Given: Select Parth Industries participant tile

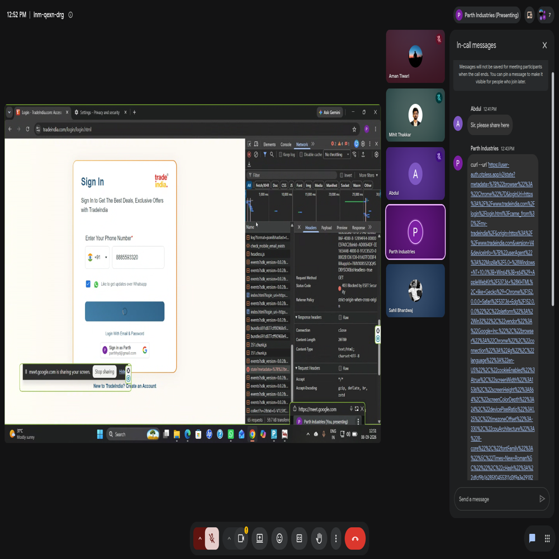Looking at the screenshot, I should [415, 232].
